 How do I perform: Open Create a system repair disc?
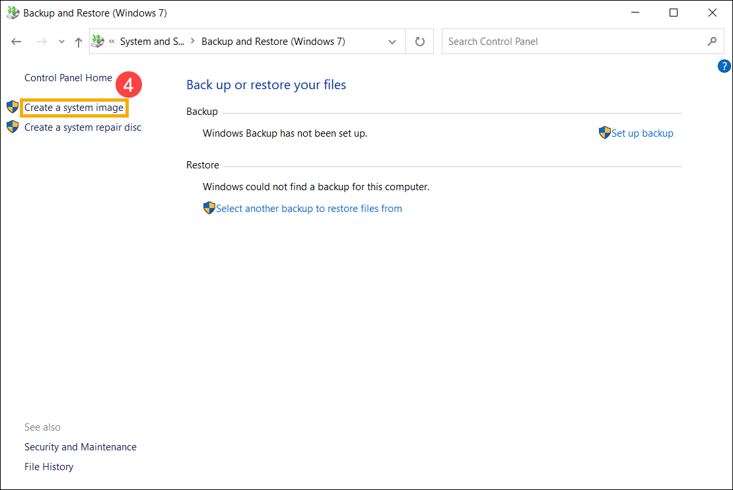pos(82,127)
